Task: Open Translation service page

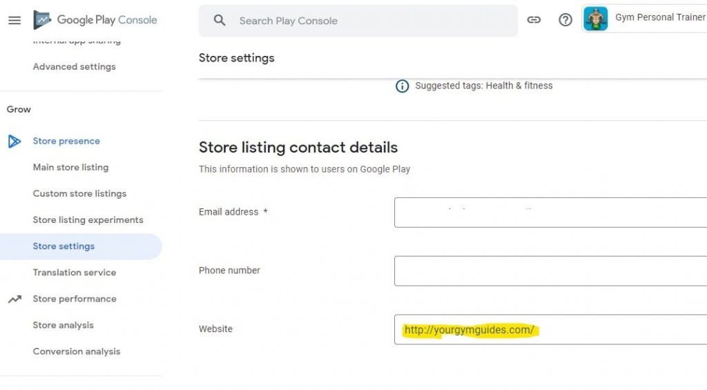Action: [x=75, y=273]
